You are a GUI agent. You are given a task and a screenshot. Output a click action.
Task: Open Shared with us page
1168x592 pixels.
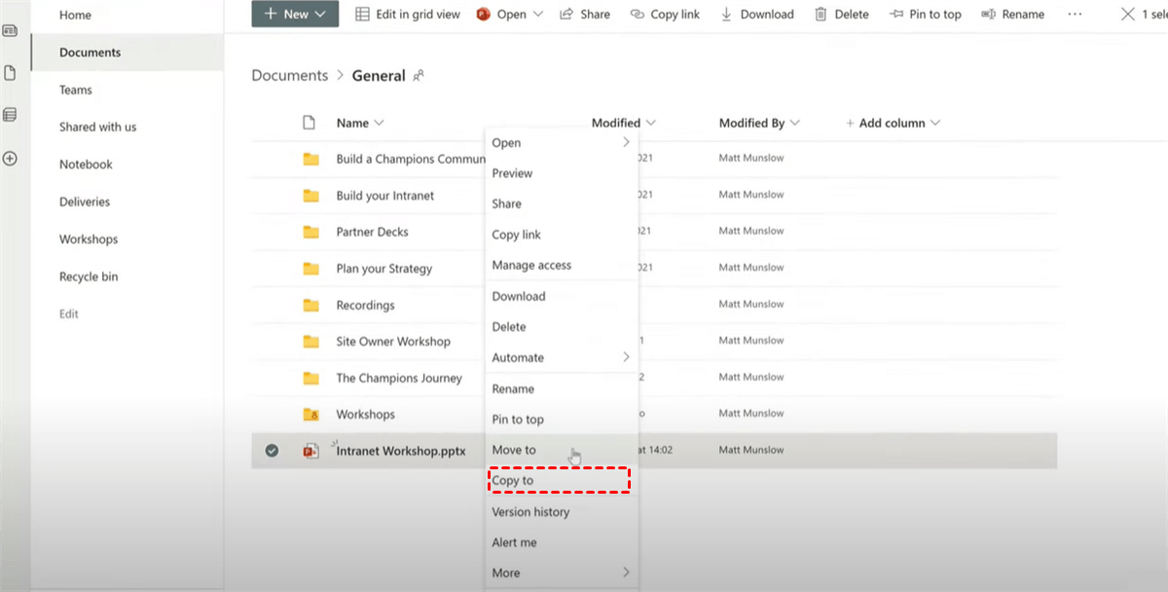point(97,127)
